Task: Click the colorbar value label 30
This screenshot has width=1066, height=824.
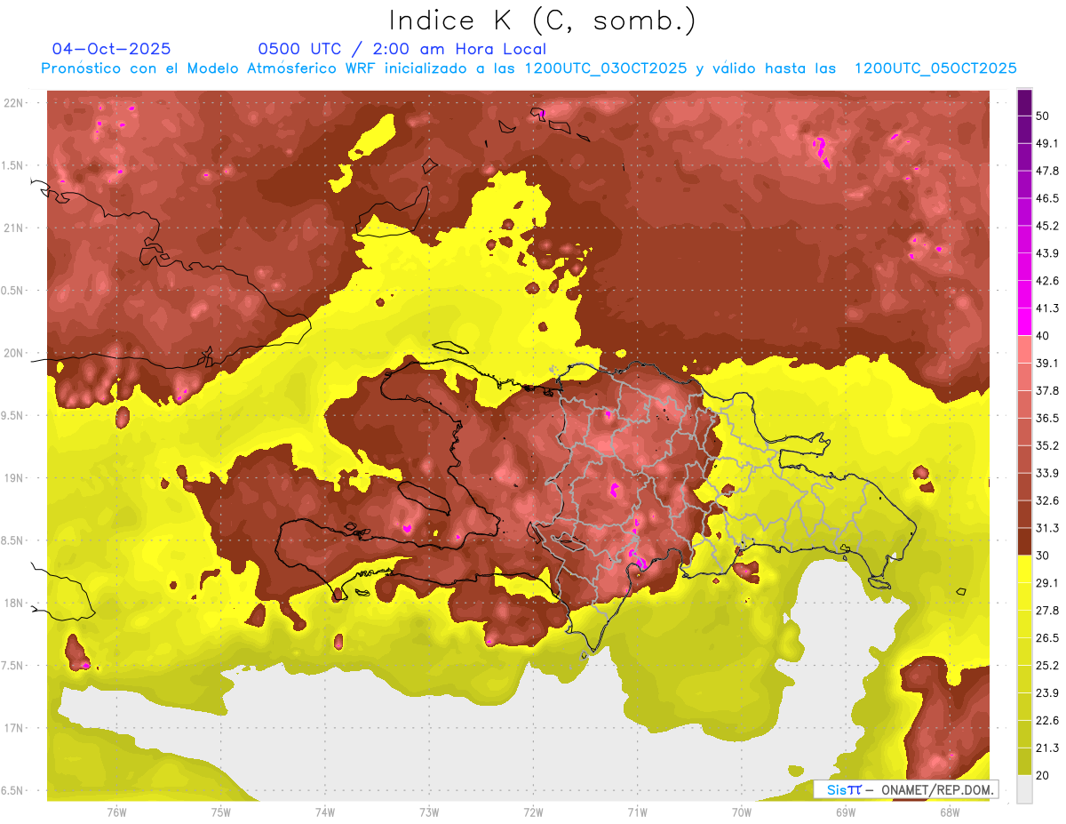Action: tap(1042, 556)
